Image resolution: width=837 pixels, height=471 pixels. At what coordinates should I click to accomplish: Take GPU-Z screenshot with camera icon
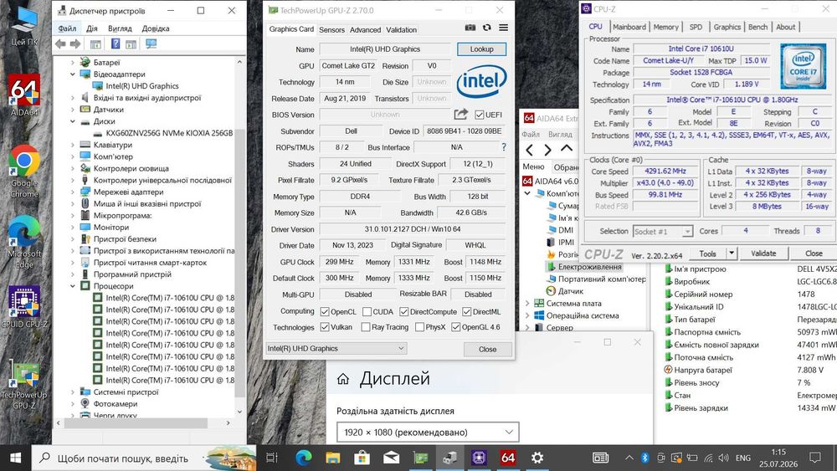(x=470, y=28)
